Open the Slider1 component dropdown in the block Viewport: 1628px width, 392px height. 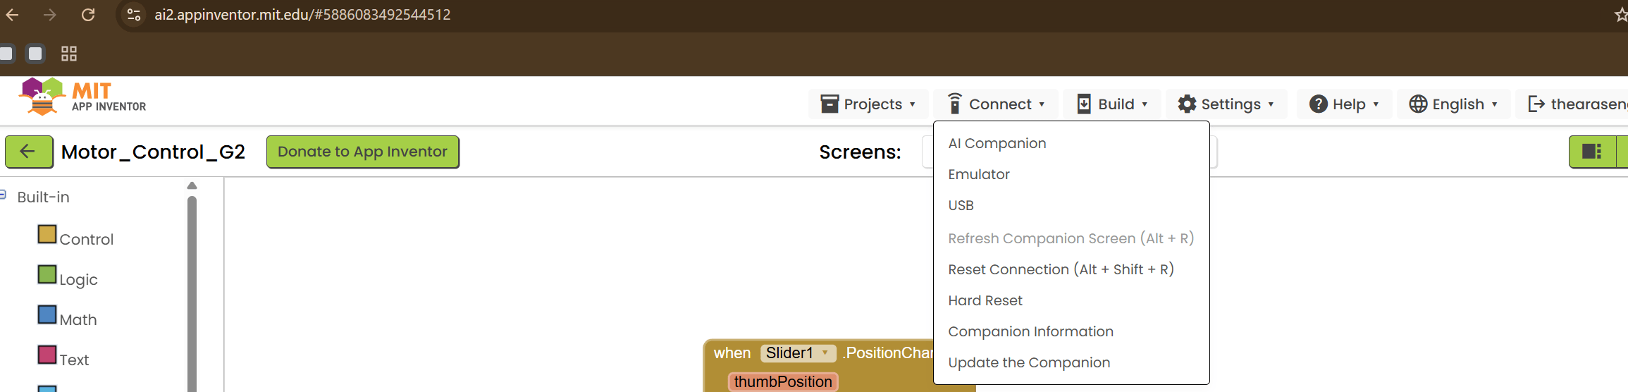[x=825, y=353]
